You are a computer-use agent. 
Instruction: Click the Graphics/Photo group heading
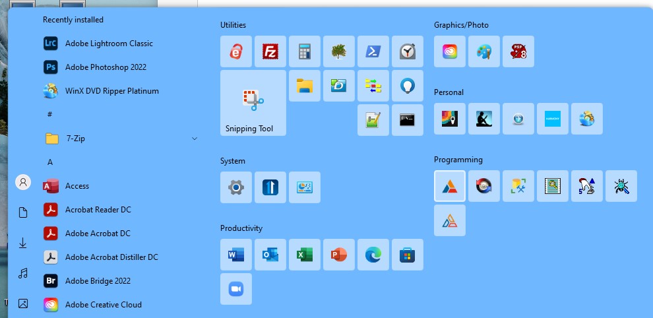pyautogui.click(x=461, y=25)
